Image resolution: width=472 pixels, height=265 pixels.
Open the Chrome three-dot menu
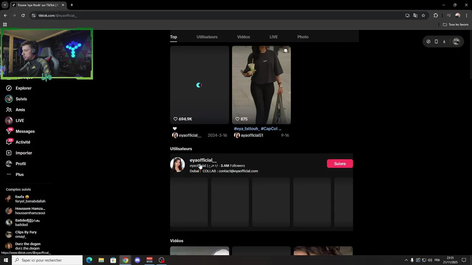point(467,15)
